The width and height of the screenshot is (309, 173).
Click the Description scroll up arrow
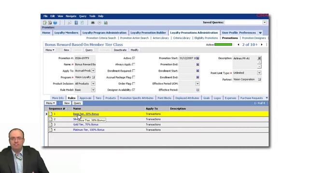(x=259, y=62)
